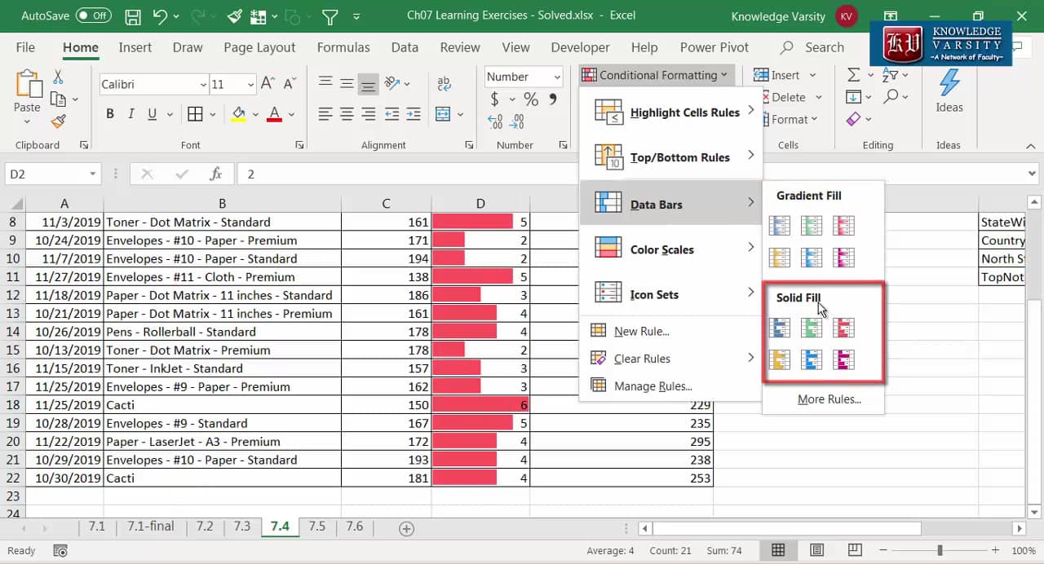Expand the Number format dropdown
The image size is (1044, 564).
(x=557, y=77)
